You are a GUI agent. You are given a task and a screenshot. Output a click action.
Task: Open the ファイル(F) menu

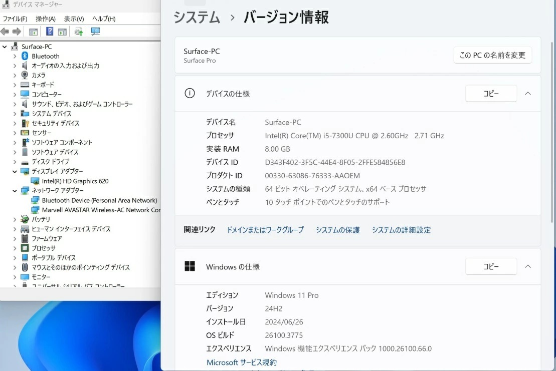16,19
